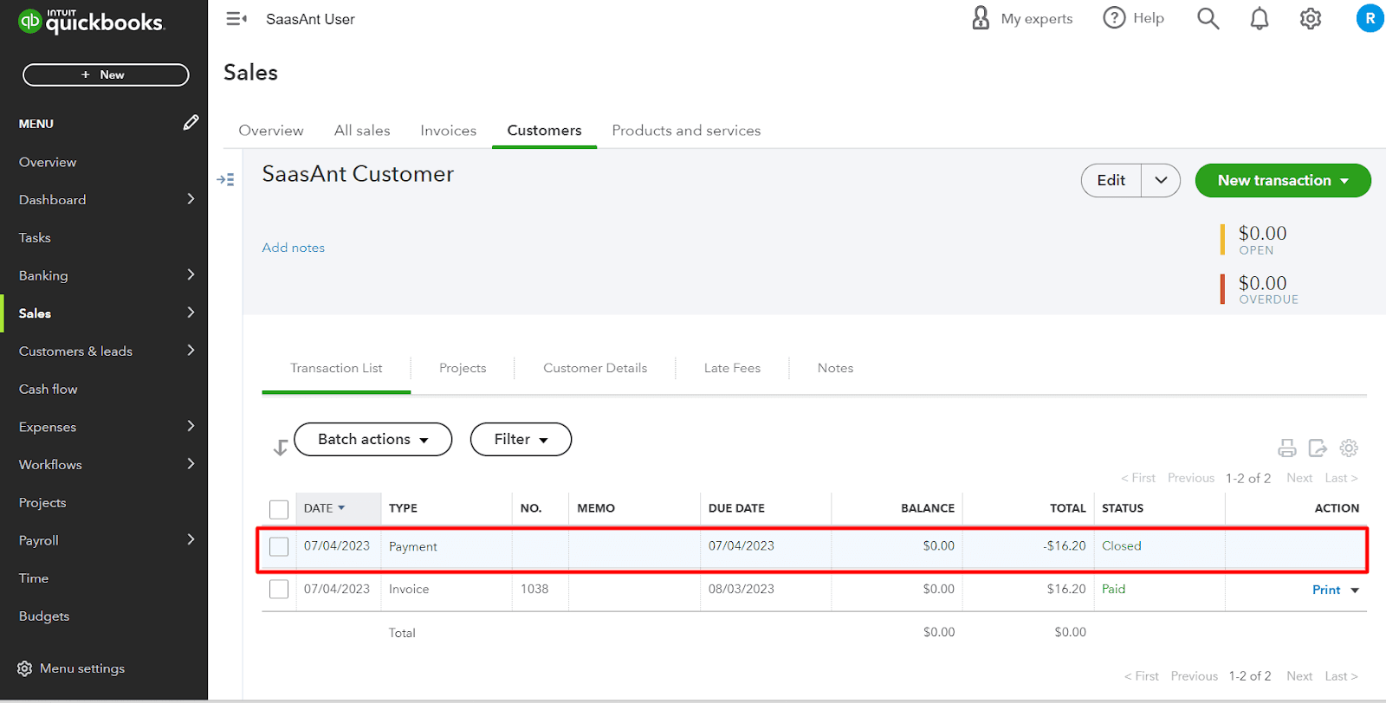Click the Add notes link
1386x703 pixels.
tap(294, 248)
